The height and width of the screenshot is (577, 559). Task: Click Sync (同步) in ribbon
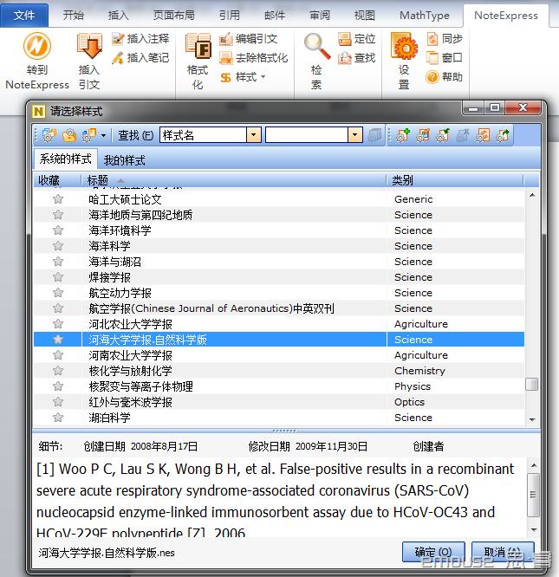(x=445, y=39)
